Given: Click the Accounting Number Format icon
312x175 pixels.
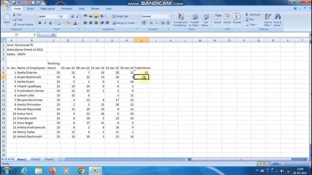Looking at the screenshot, I should [144, 23].
